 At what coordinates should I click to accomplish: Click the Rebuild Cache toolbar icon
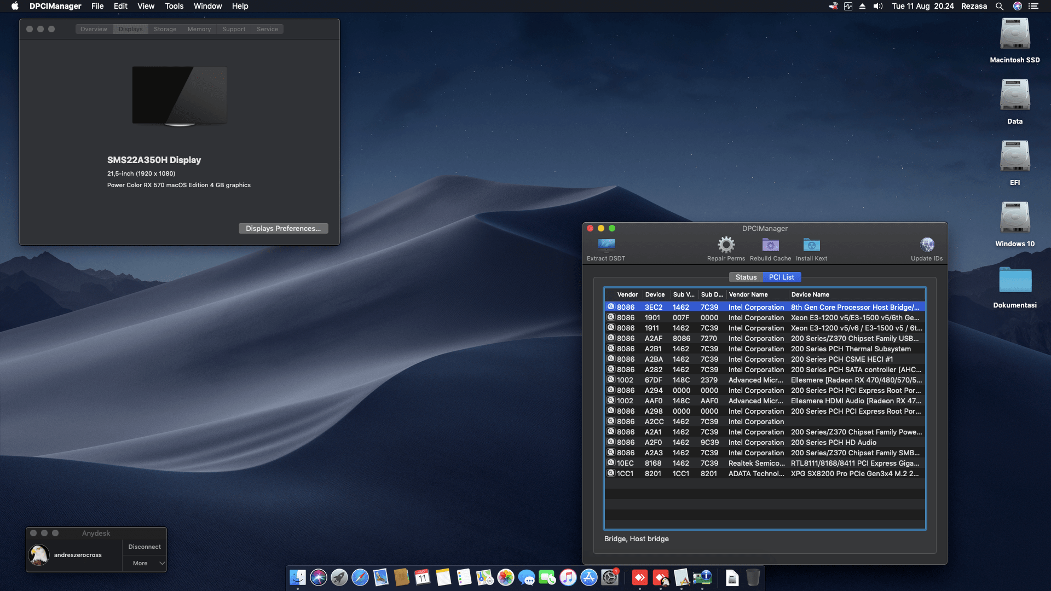click(770, 245)
